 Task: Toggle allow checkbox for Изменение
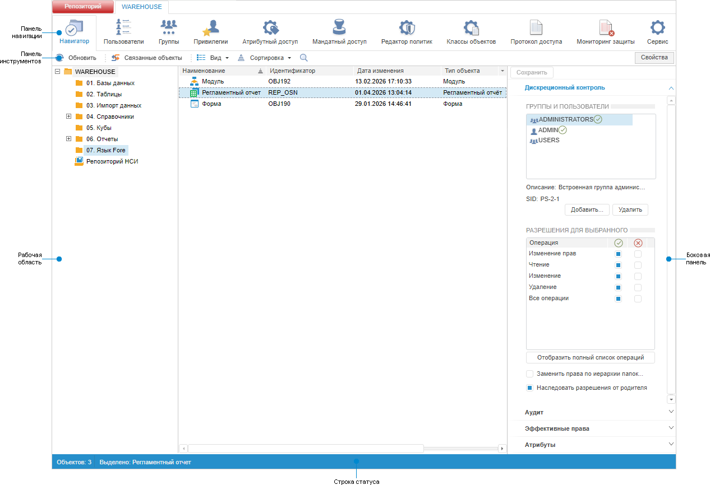619,276
